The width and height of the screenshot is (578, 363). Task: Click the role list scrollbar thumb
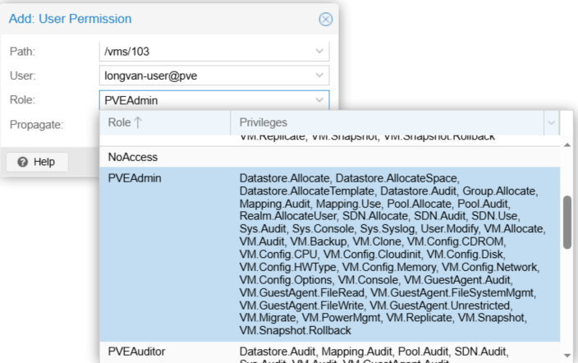point(567,222)
